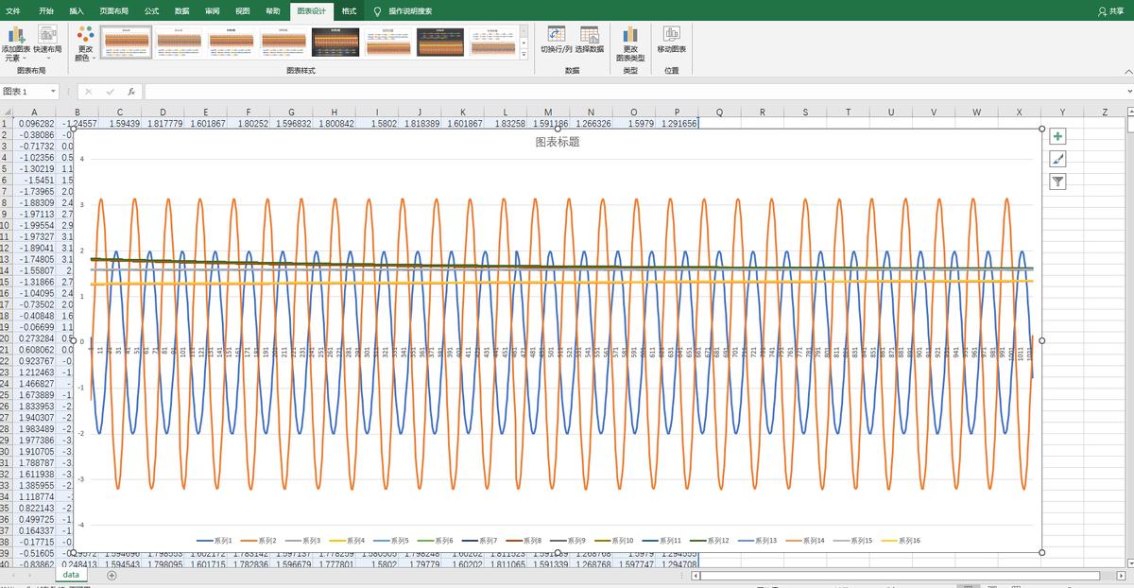Viewport: 1134px width, 588px height.
Task: Open the 插入 ribbon tab
Action: click(x=77, y=10)
